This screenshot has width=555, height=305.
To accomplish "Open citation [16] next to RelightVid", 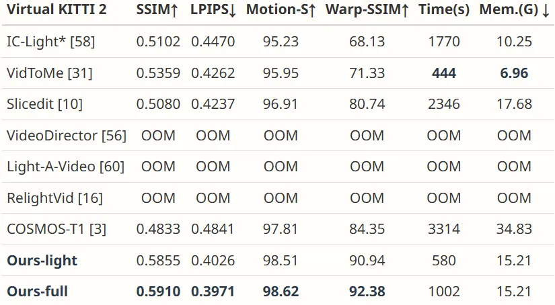I will tap(90, 198).
